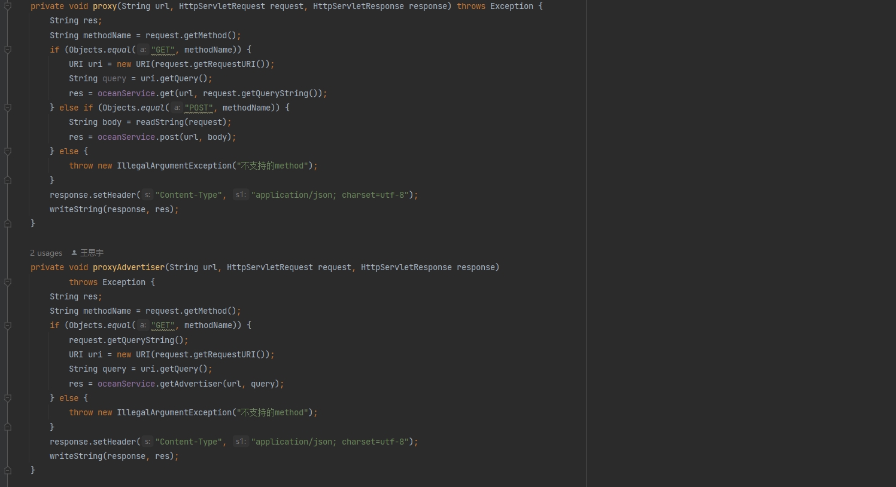Collapse the else block in proxyAdvertiser
The height and width of the screenshot is (487, 896).
click(8, 398)
